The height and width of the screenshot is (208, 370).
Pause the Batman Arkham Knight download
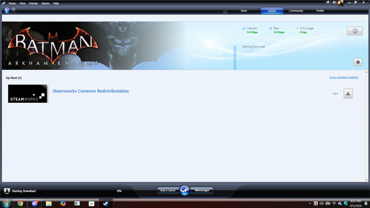(x=358, y=62)
